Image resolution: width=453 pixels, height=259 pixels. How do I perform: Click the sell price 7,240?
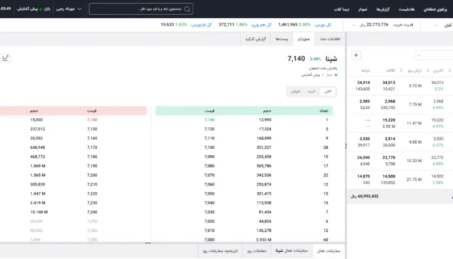click(92, 212)
